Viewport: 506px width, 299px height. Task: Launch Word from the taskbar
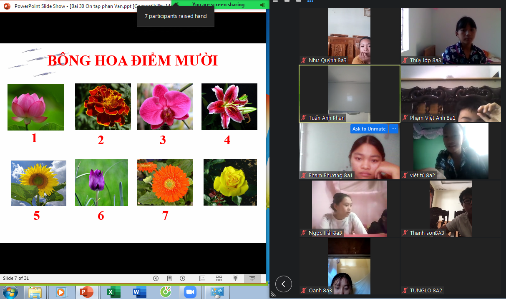139,292
